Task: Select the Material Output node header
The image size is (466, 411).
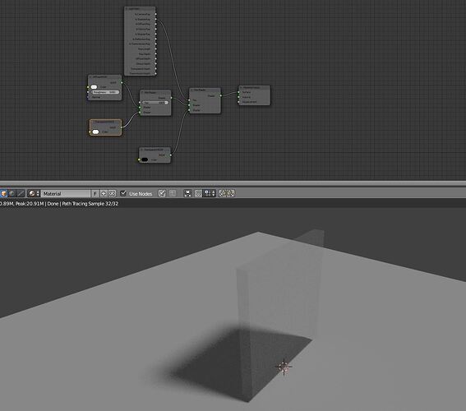Action: coord(255,87)
